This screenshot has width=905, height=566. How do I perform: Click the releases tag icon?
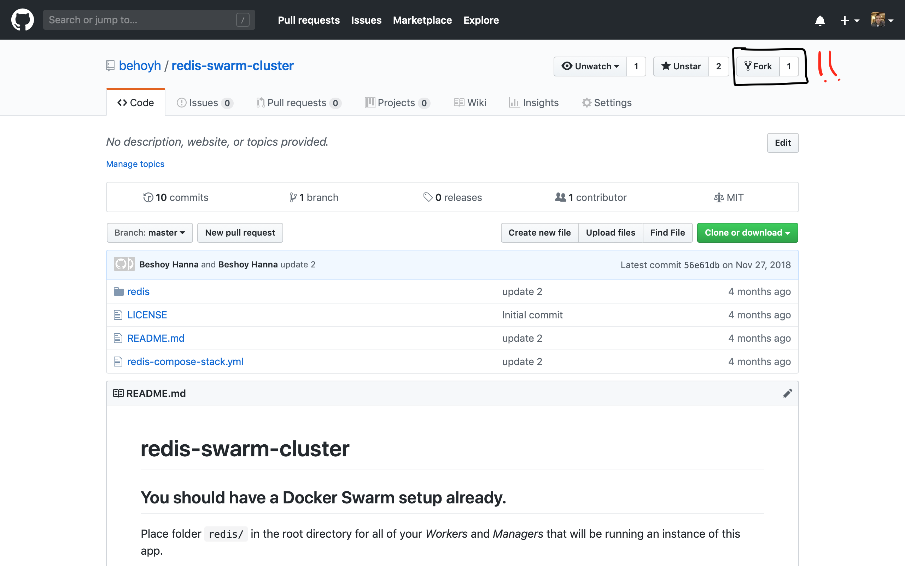point(427,197)
